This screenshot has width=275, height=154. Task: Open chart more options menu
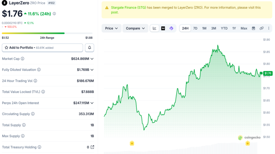coord(269,28)
